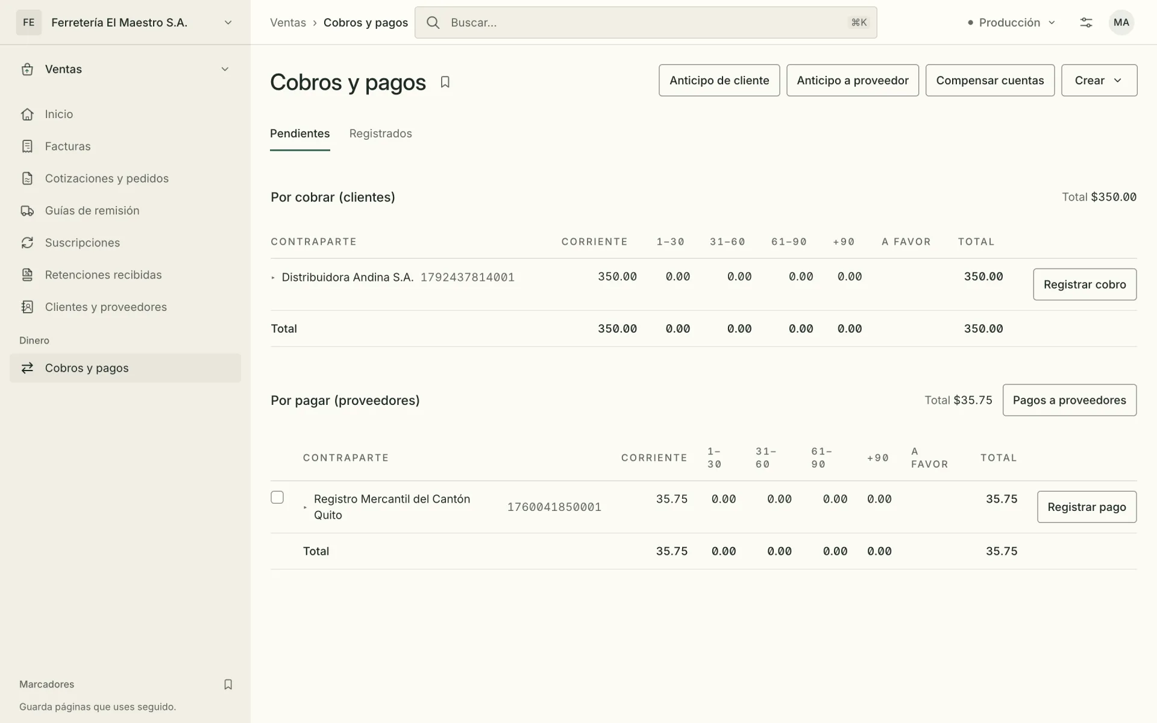Click the RUC 1760041850001

[x=554, y=507]
